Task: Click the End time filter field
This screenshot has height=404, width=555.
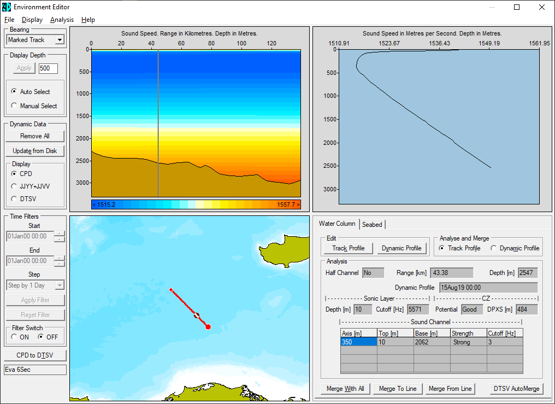Action: 29,261
